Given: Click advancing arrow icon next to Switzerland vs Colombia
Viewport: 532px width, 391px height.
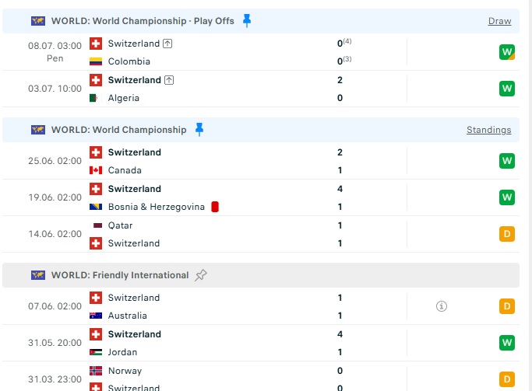Looking at the screenshot, I should (x=167, y=44).
